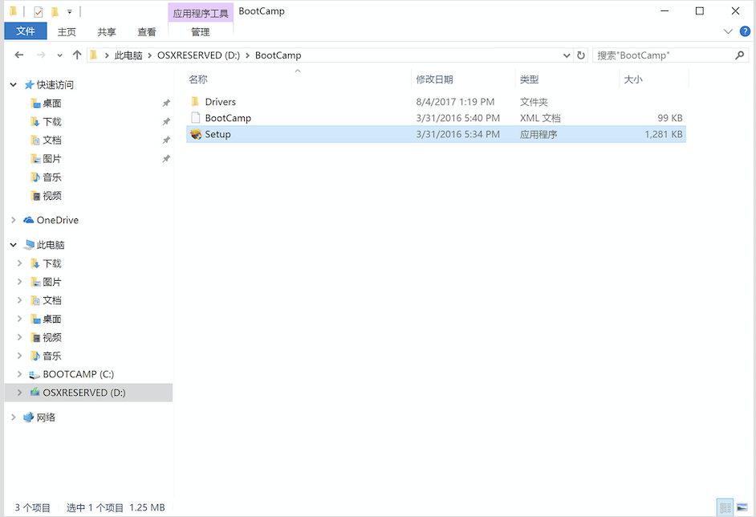756x517 pixels.
Task: Expand the 网络 tree node
Action: pyautogui.click(x=14, y=417)
